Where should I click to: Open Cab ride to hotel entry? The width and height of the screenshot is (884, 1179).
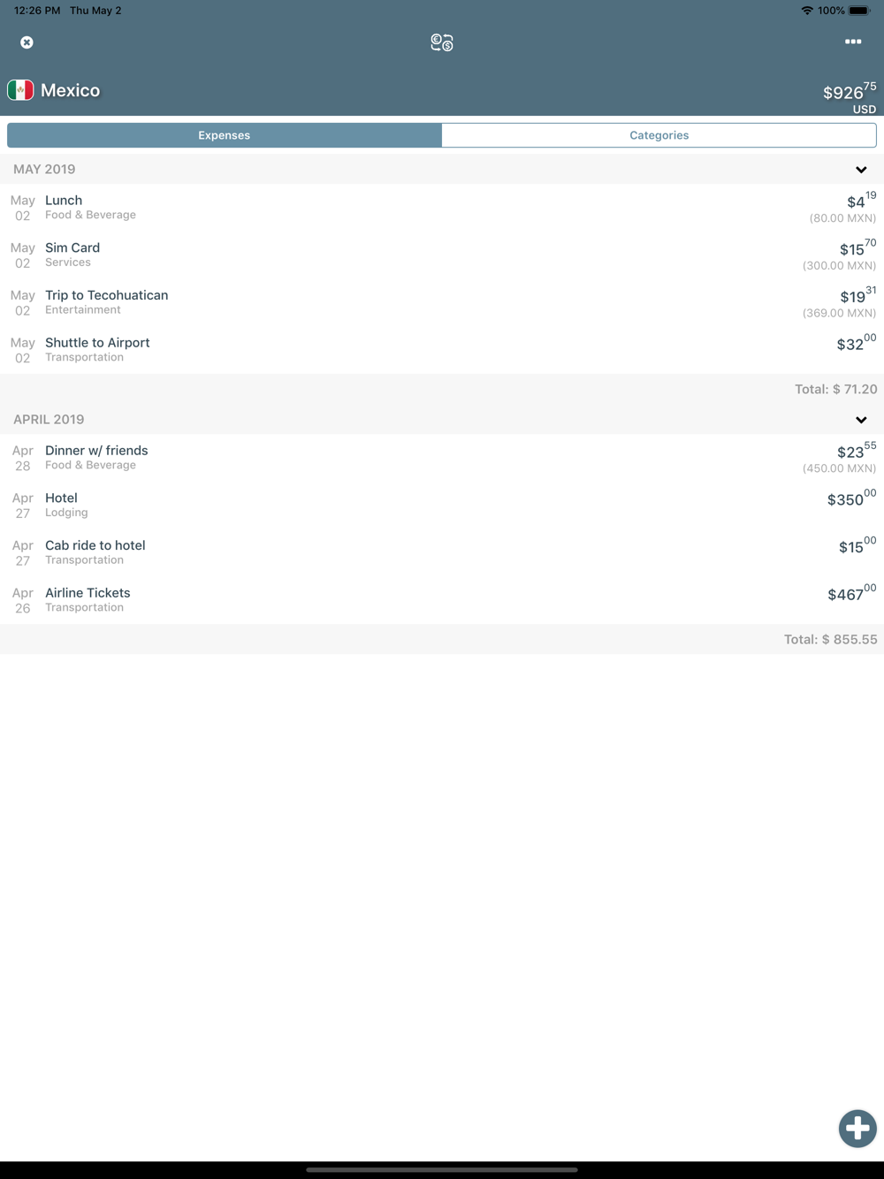[x=442, y=552]
